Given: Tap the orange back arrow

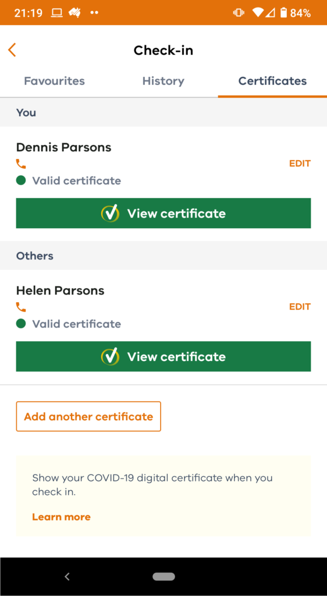Looking at the screenshot, I should tap(12, 50).
